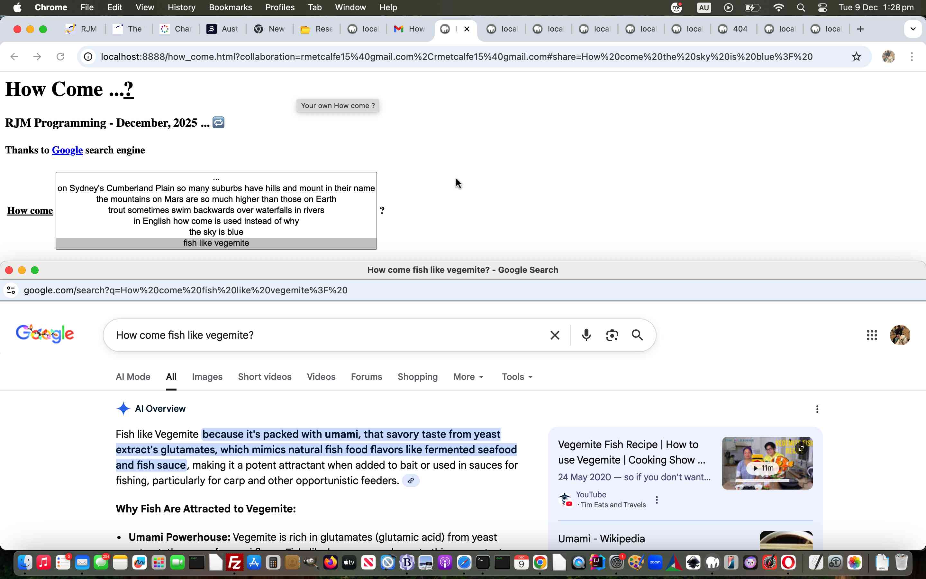Expand the Tools dropdown on Google results
Image resolution: width=926 pixels, height=579 pixels.
point(516,377)
